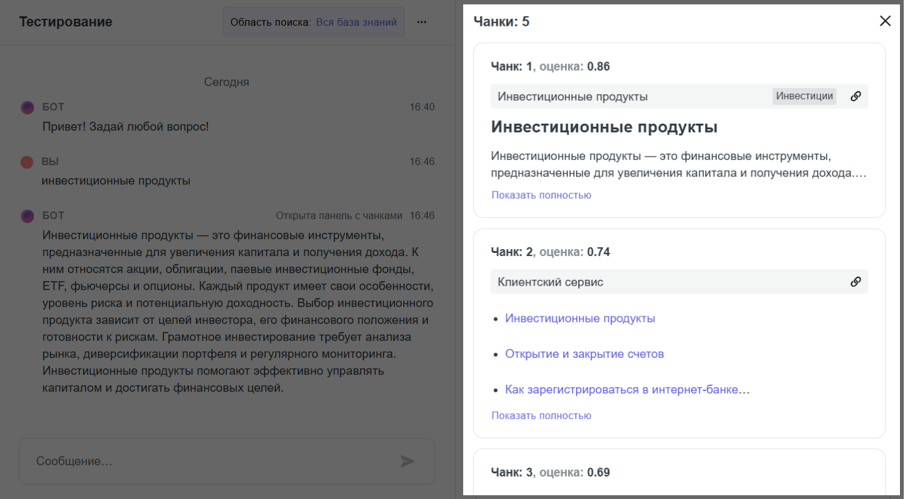Expand chunk 2 with Показать полностью
The image size is (905, 499).
(541, 416)
